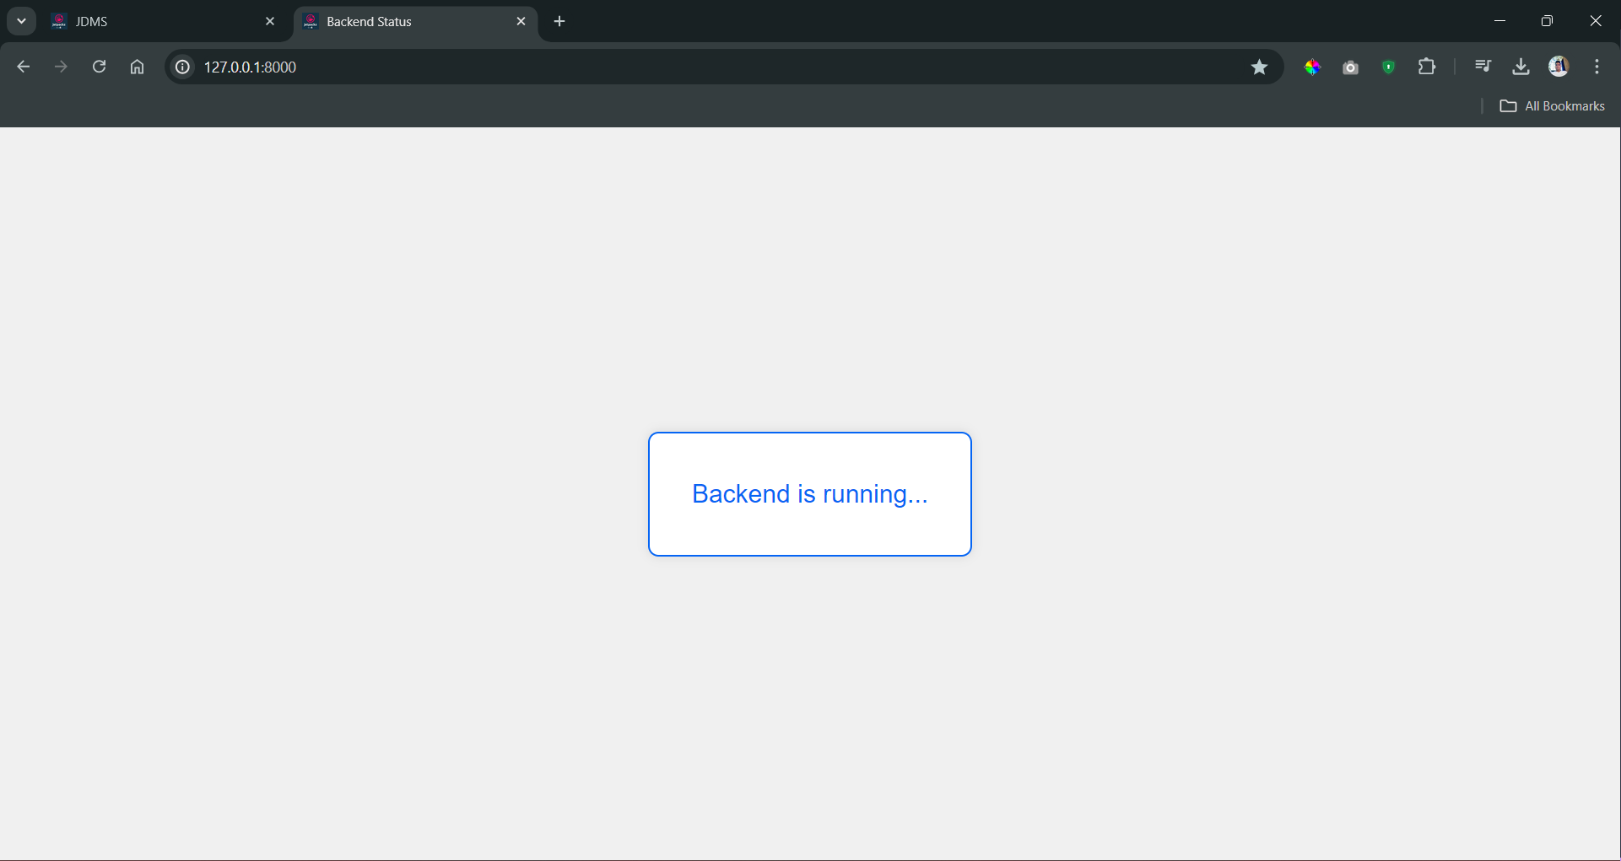This screenshot has width=1621, height=861.
Task: Open the colorful color picker extension
Action: pyautogui.click(x=1312, y=67)
